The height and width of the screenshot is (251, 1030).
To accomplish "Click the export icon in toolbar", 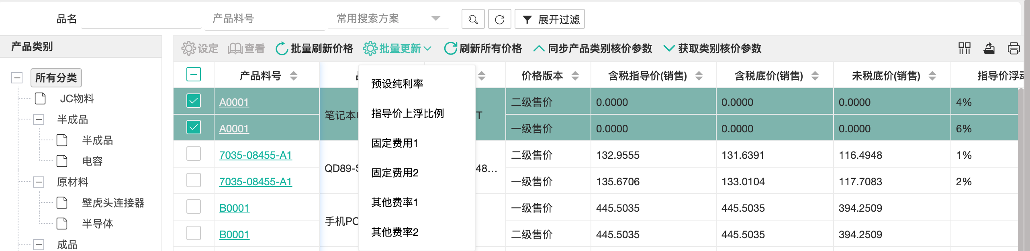I will [x=989, y=49].
